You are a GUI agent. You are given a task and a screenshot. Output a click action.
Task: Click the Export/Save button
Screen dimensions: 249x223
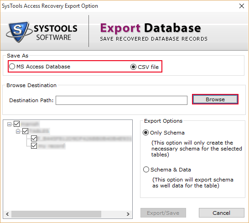(x=163, y=213)
